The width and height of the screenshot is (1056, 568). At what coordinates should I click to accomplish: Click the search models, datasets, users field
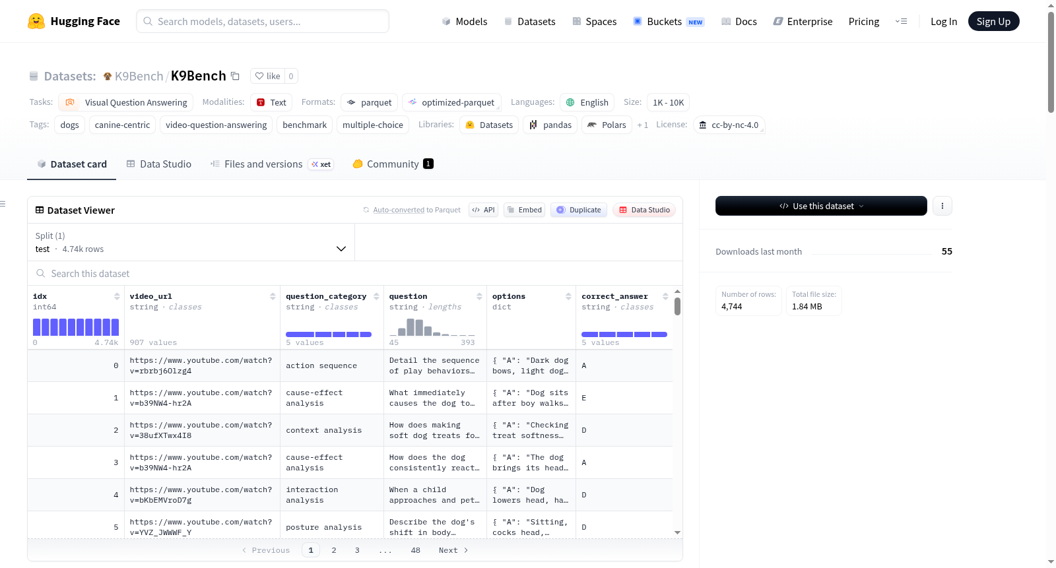coord(263,21)
